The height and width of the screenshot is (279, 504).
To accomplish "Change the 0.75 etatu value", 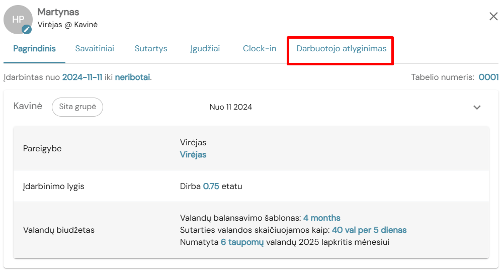I will 211,186.
